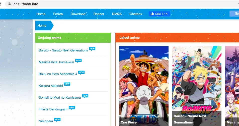Open the partially visible Mairimashita poster
Image resolution: width=239 pixels, height=126 pixels.
[x=232, y=86]
